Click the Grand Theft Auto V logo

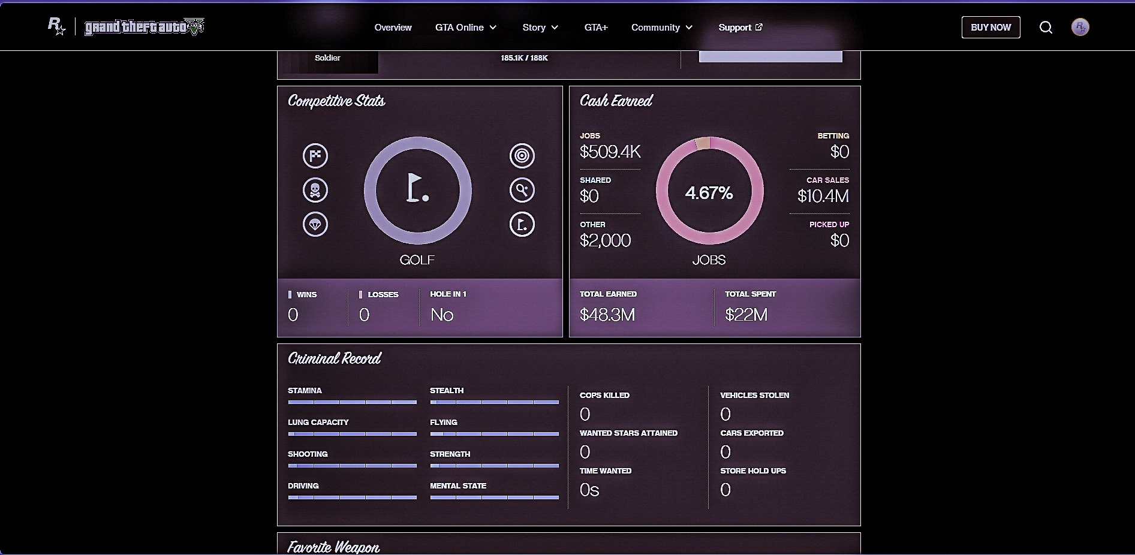coord(144,27)
